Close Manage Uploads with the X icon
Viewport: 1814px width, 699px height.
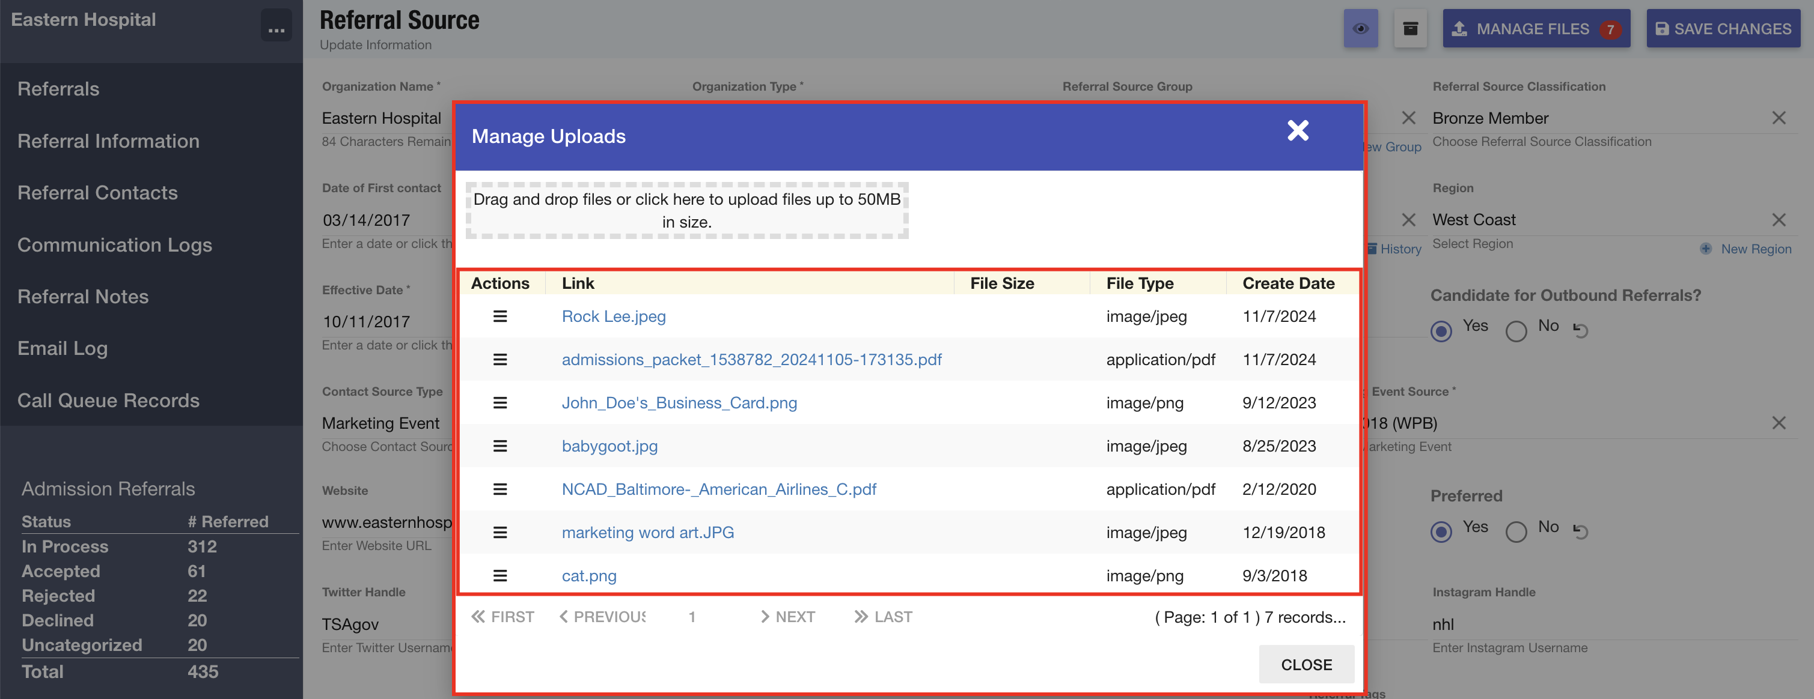pyautogui.click(x=1297, y=131)
